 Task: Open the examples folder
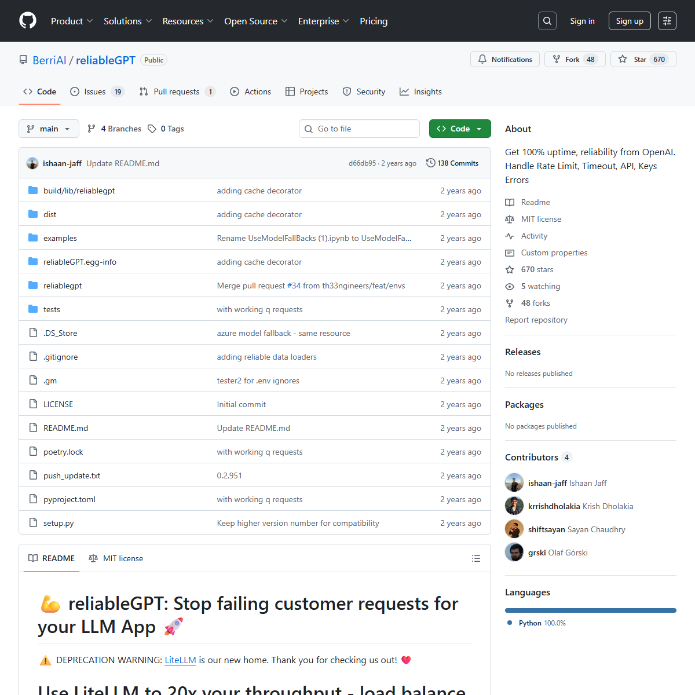click(60, 238)
